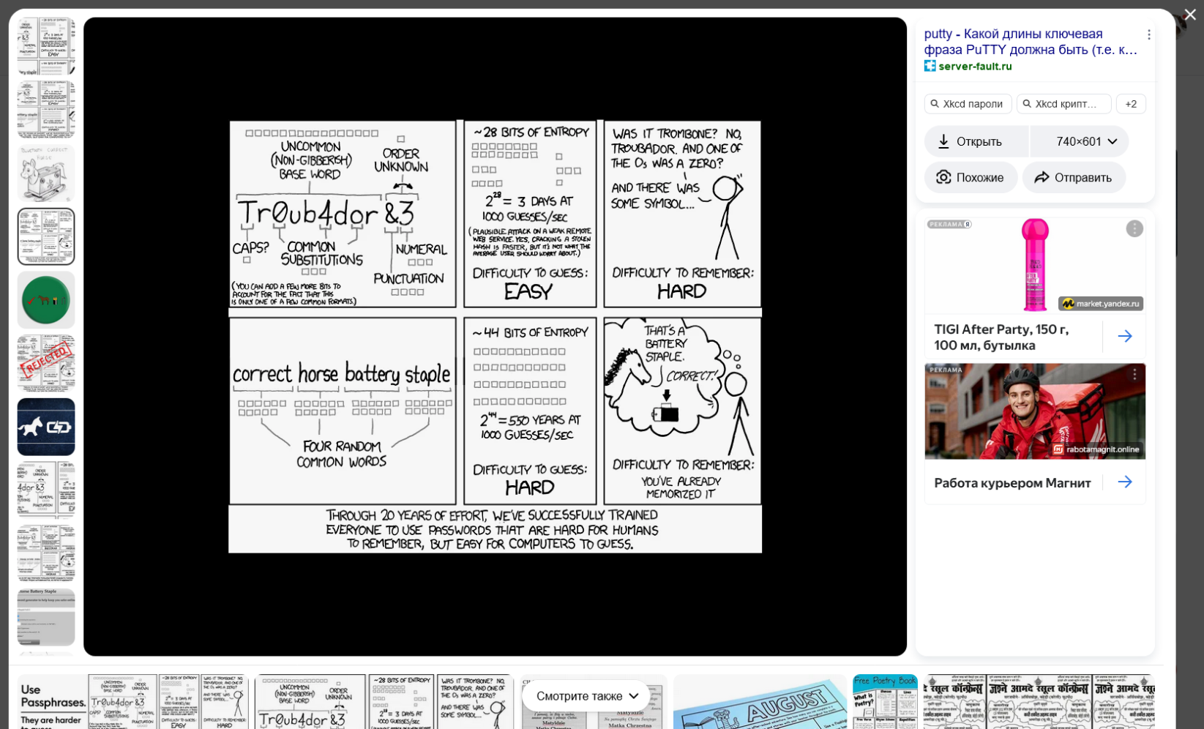The width and height of the screenshot is (1204, 729).
Task: Select the '4dor &3' cropped comic thumbnail
Action: pyautogui.click(x=46, y=490)
